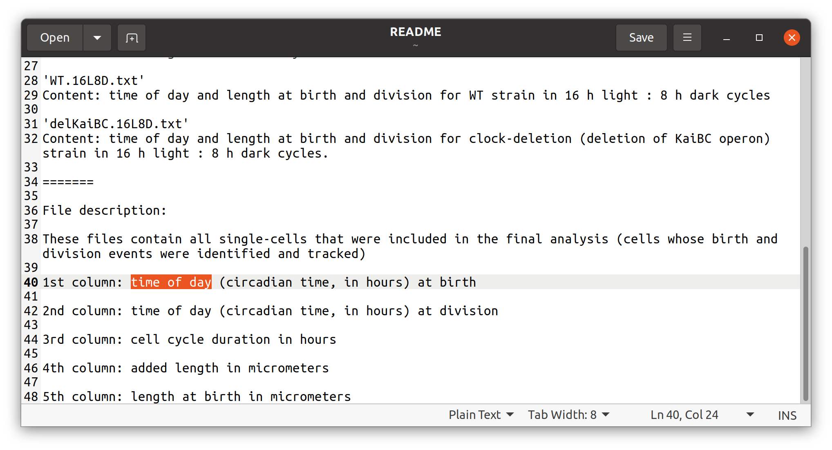
Task: Click the 'WT.16L8D.txt' filename line
Action: 94,81
